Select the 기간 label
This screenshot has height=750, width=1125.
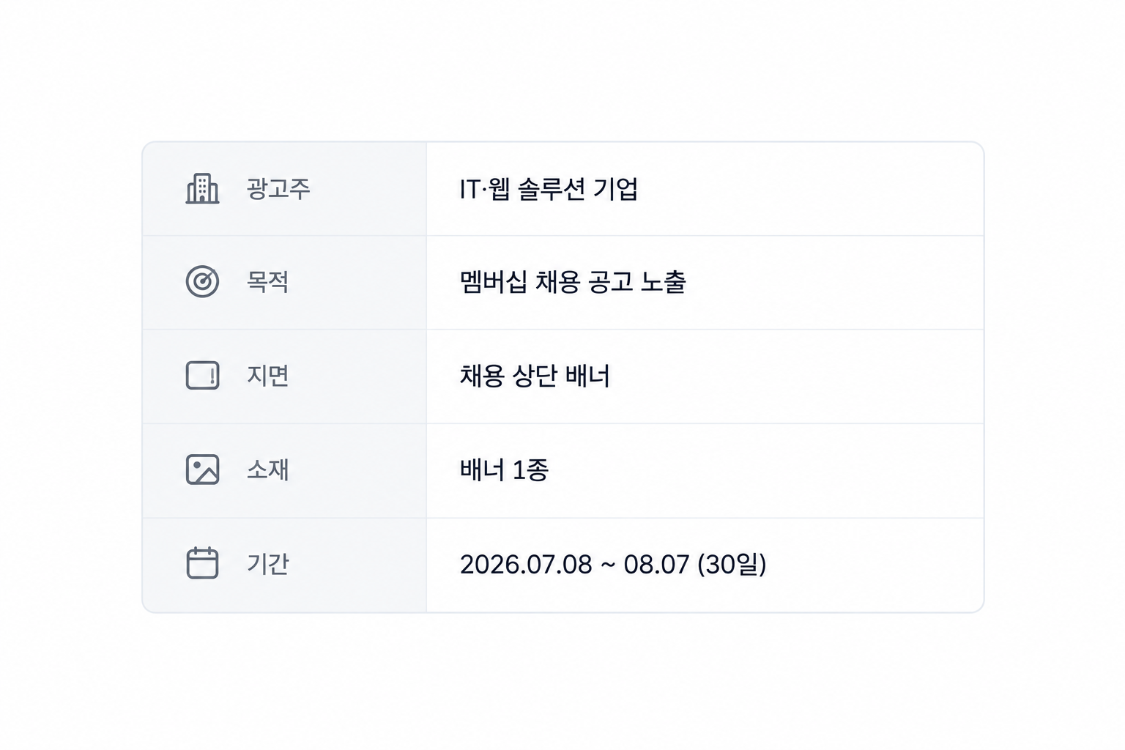point(267,564)
